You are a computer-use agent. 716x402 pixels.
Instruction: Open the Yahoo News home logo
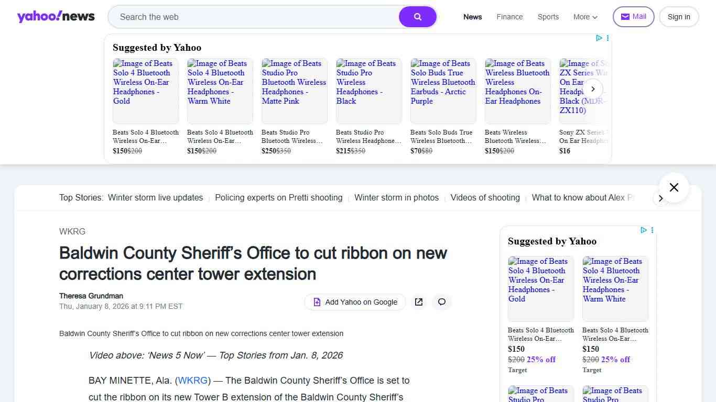point(56,17)
